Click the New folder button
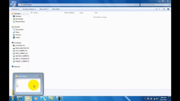This screenshot has width=180, height=101. 56,9
